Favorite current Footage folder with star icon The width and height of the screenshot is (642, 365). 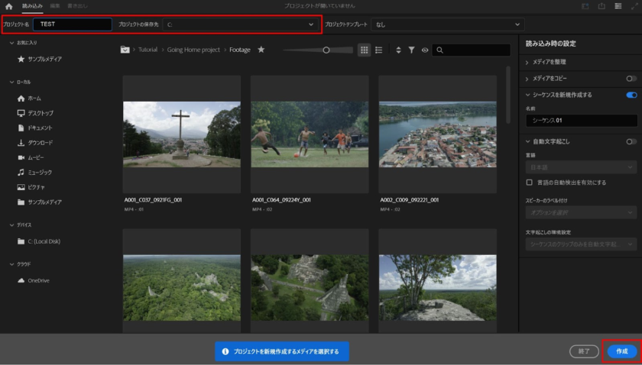[261, 50]
